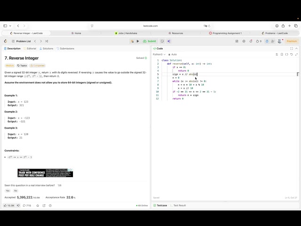301x226 pixels.
Task: Open the profile avatar menu
Action: pyautogui.click(x=280, y=41)
